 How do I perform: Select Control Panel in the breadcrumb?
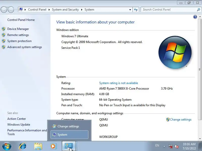point(37,10)
